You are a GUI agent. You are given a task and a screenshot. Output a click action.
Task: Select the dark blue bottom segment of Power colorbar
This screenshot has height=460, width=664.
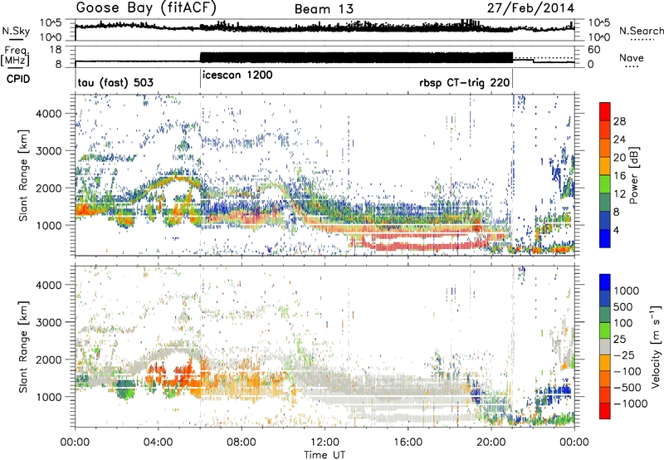point(605,236)
